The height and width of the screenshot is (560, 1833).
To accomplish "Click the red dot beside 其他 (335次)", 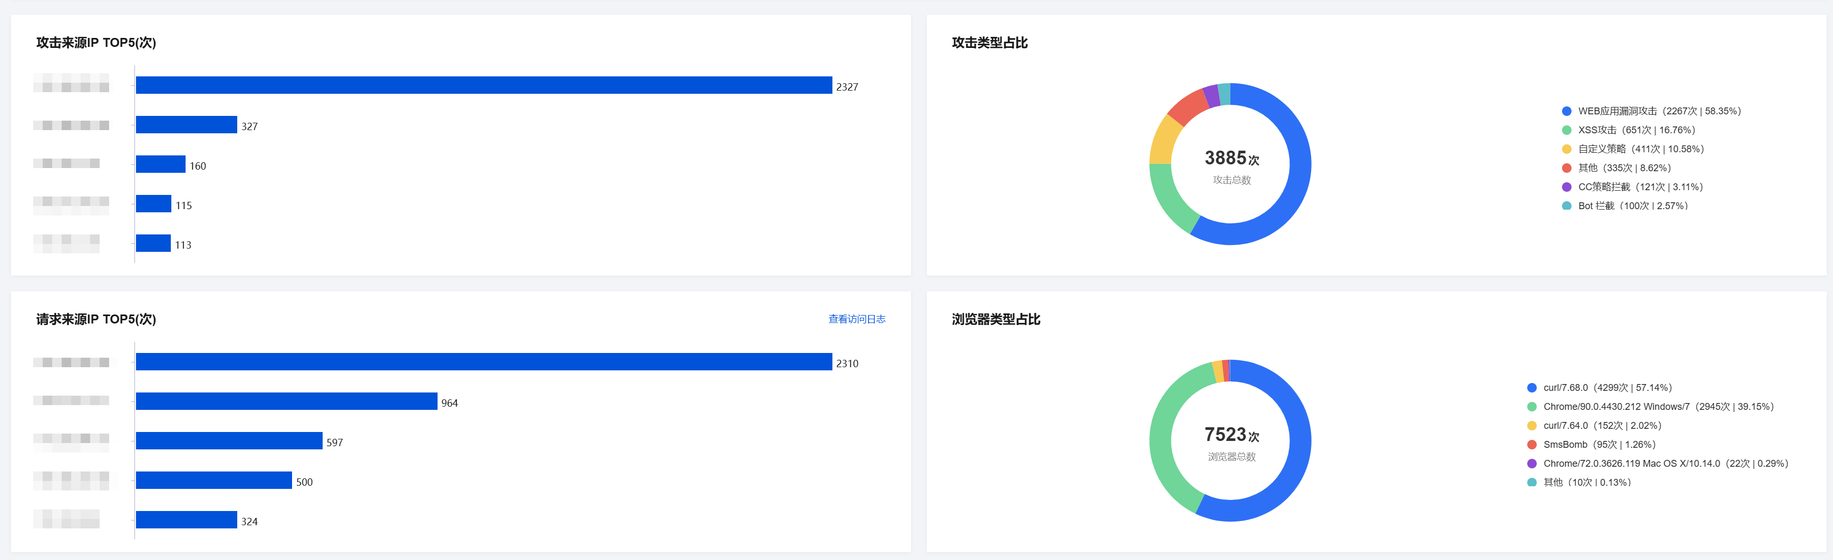I will point(1566,169).
